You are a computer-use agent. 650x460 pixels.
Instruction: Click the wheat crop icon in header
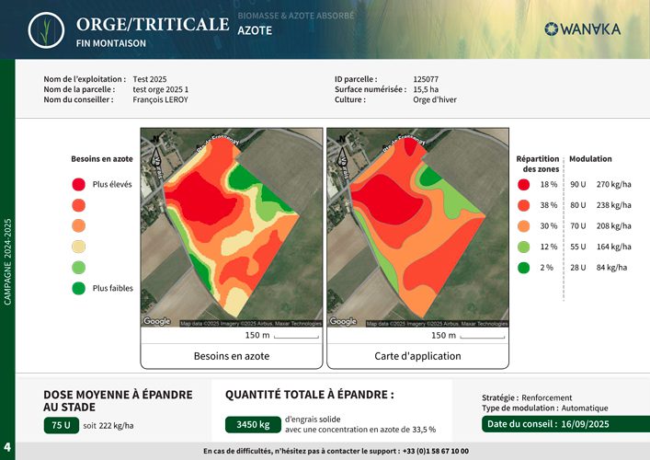(x=43, y=30)
